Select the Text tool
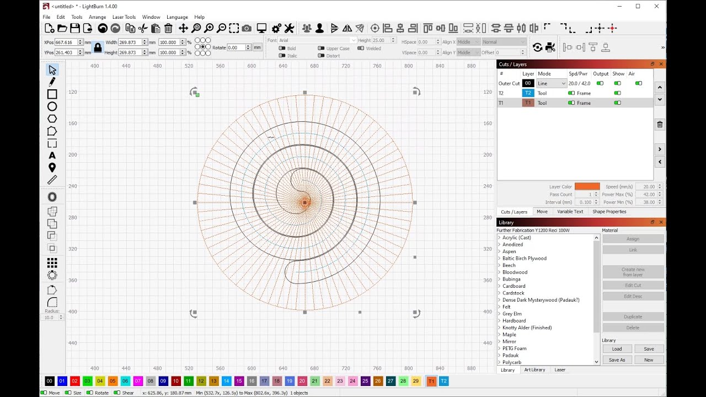This screenshot has height=397, width=706. 52,155
